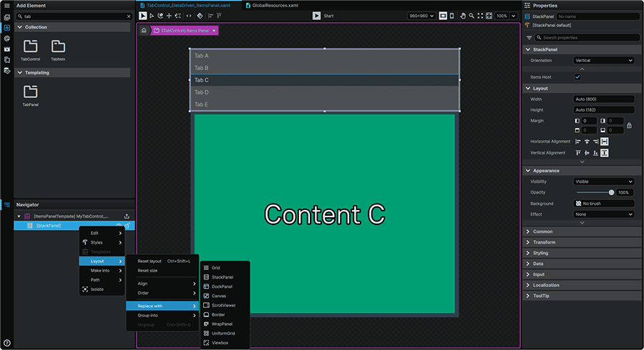Screen dimensions: 644x350
Task: Click the fit-to-screen corners icon
Action: point(480,16)
